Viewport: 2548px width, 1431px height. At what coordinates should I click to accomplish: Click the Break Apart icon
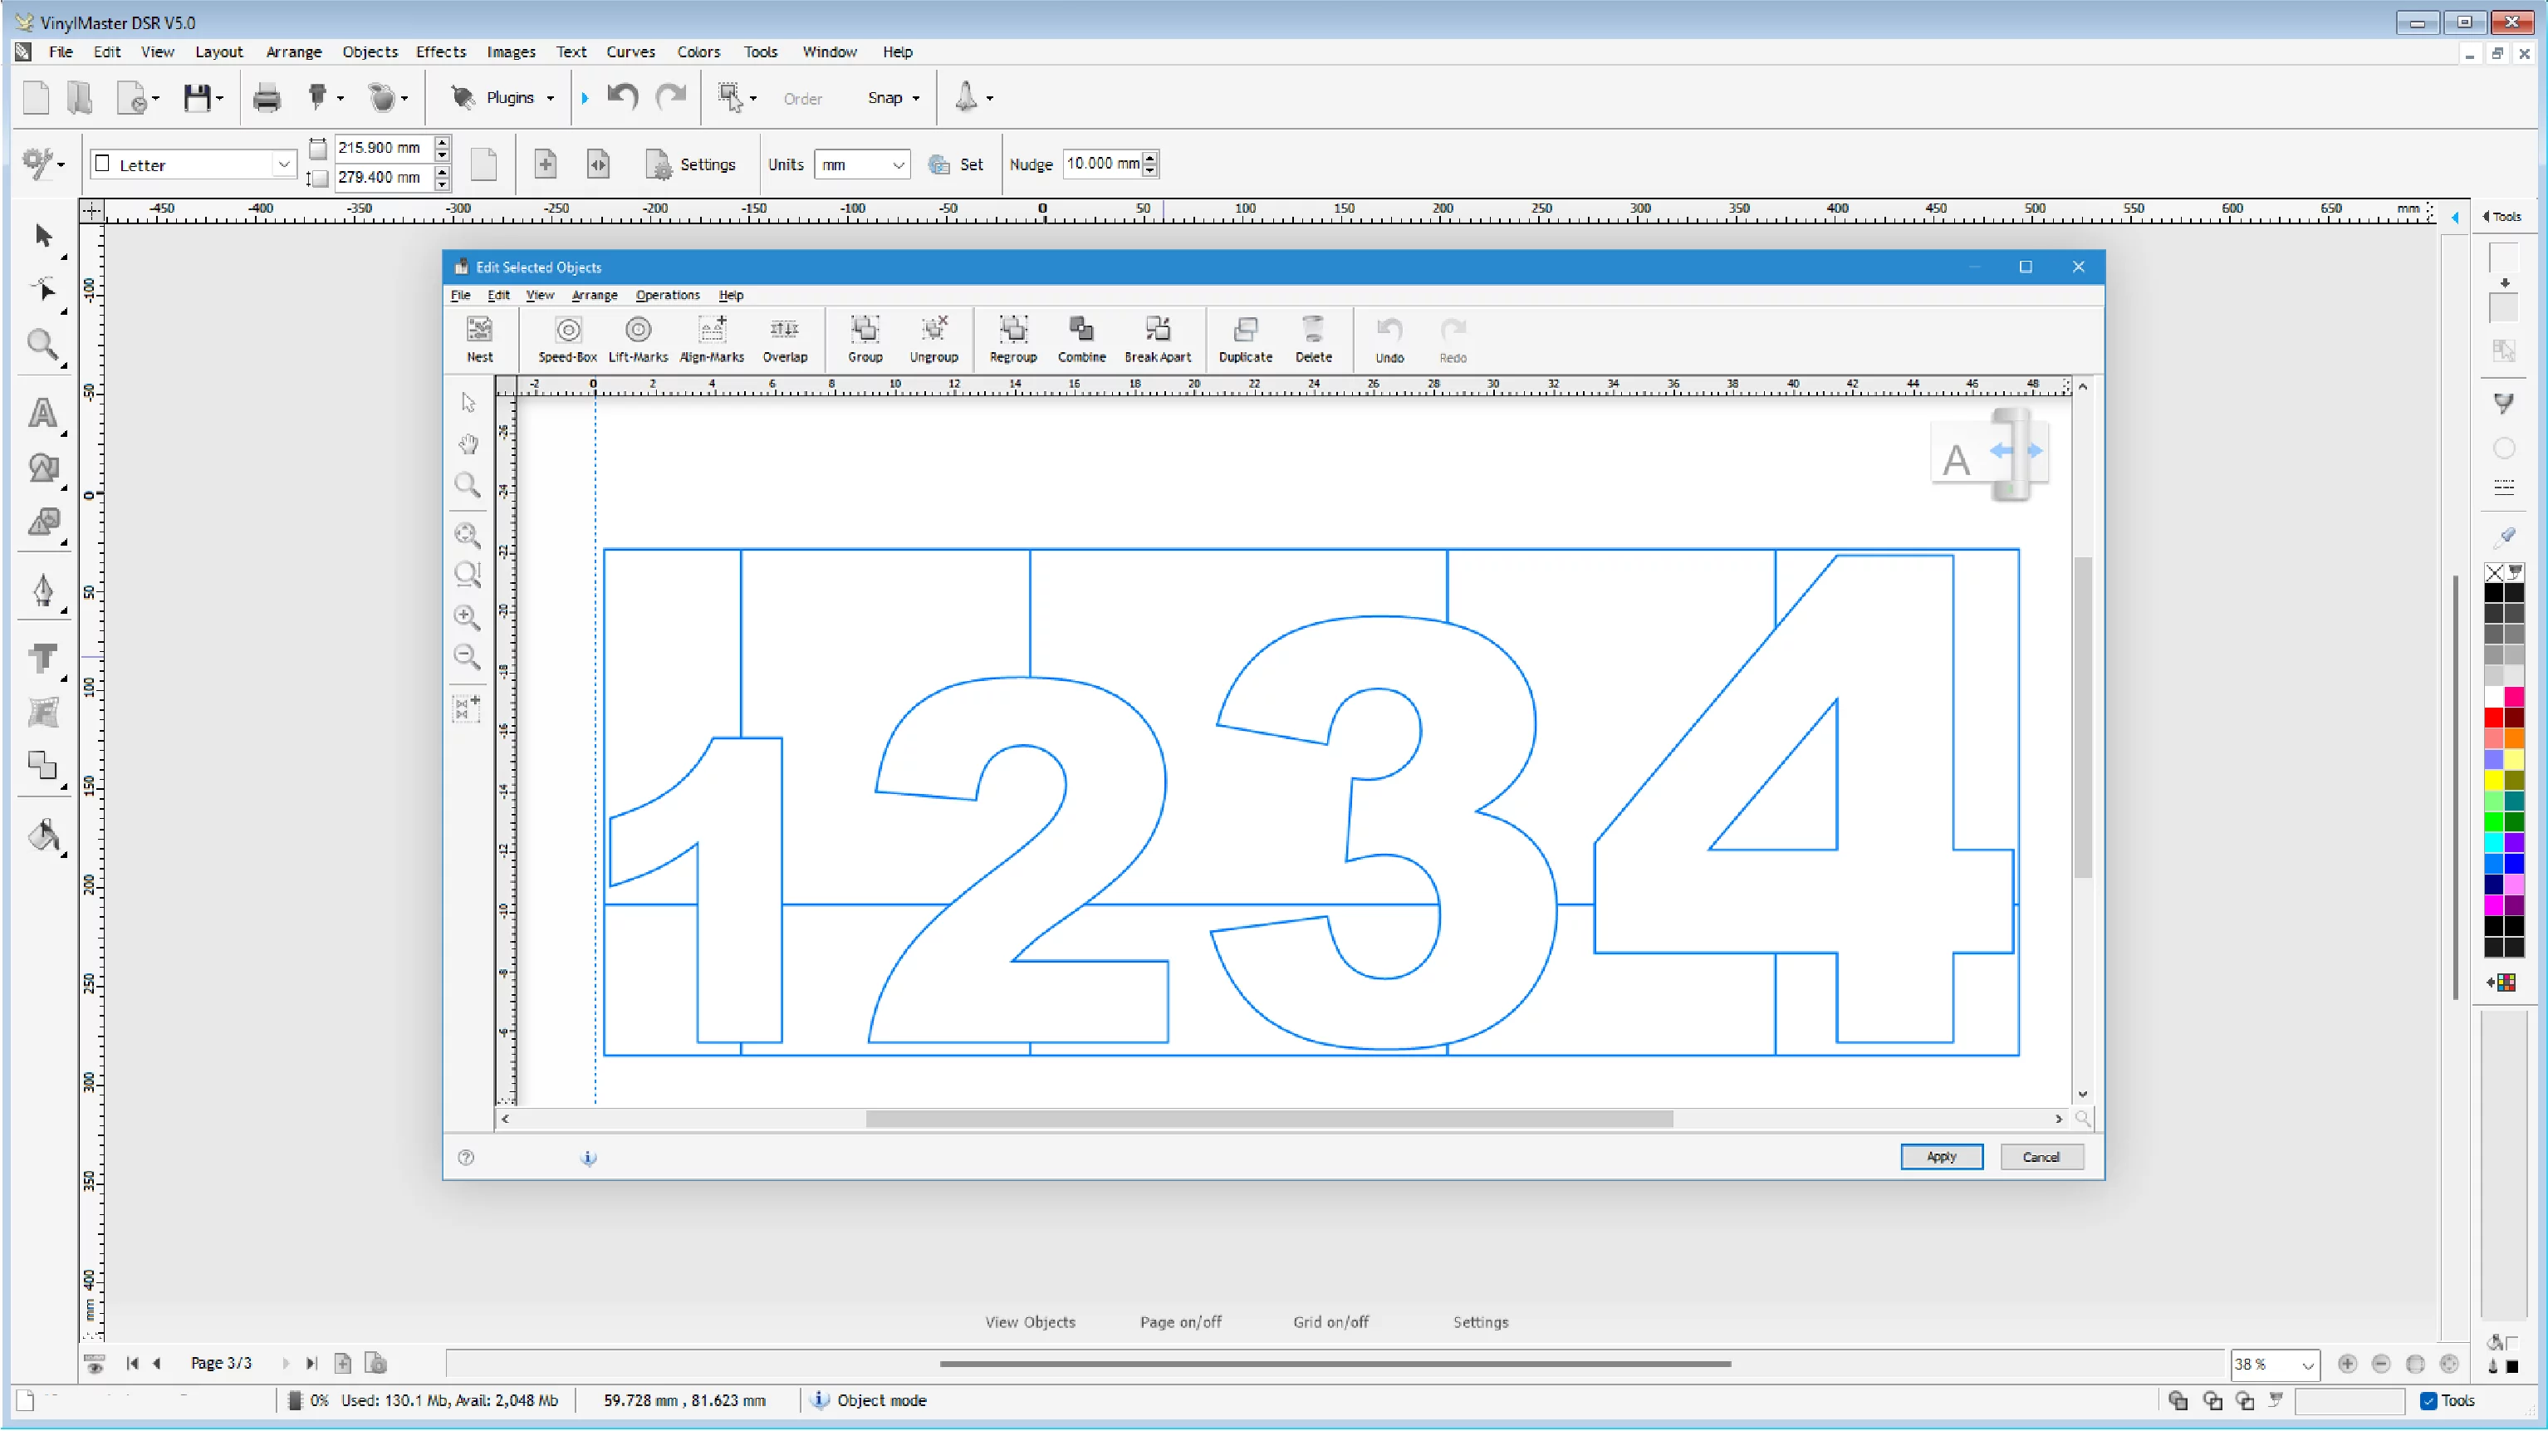[1157, 339]
